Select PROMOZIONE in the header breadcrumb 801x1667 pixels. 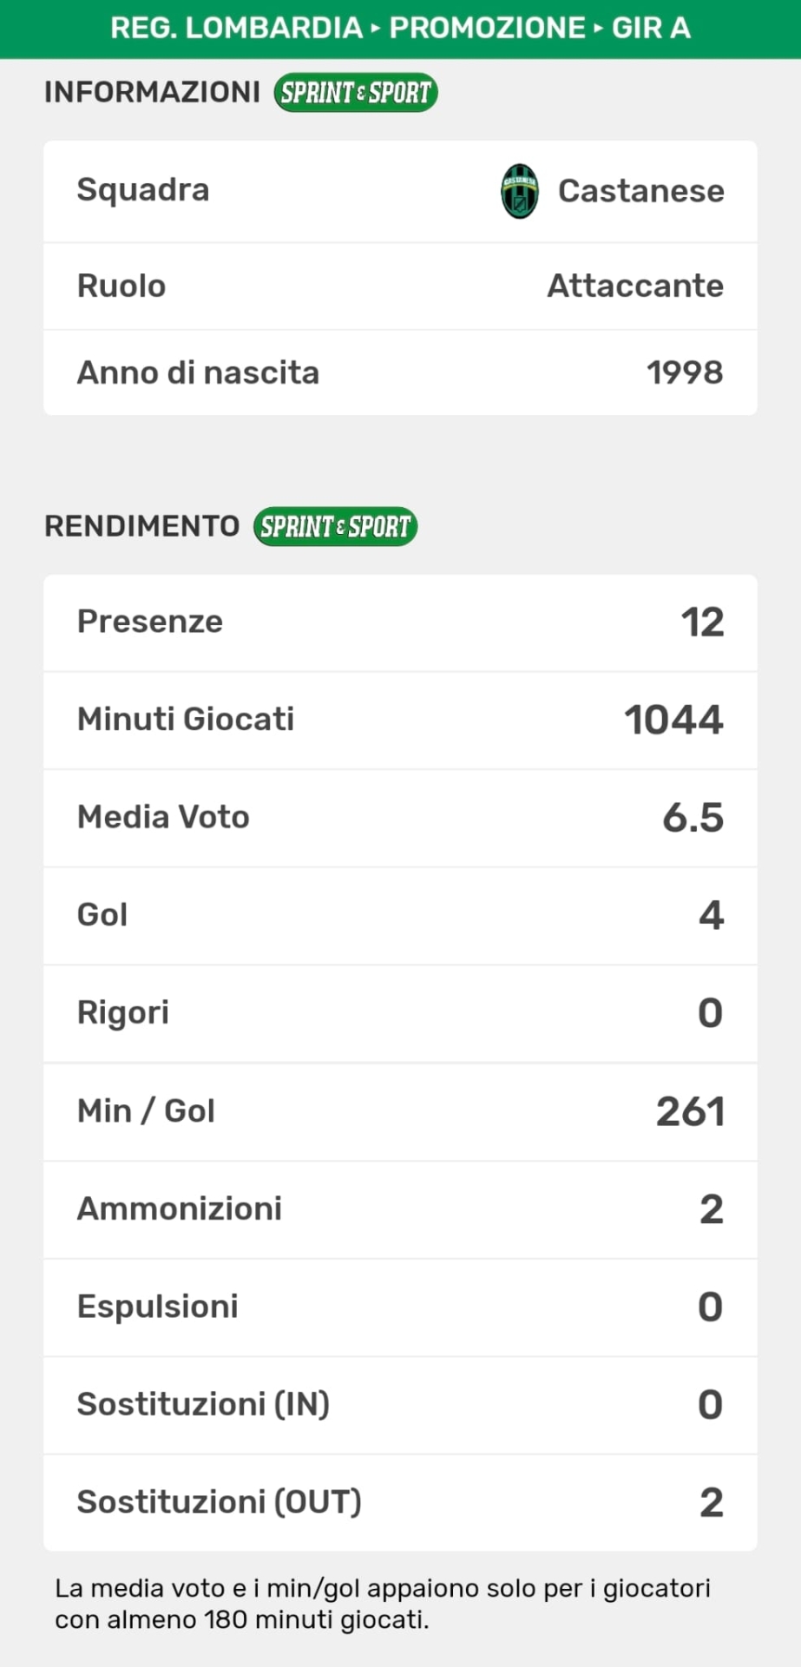pos(487,28)
